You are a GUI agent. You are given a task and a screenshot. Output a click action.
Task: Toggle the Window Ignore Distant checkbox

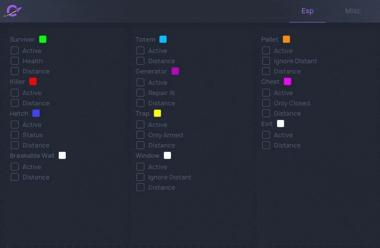point(140,177)
